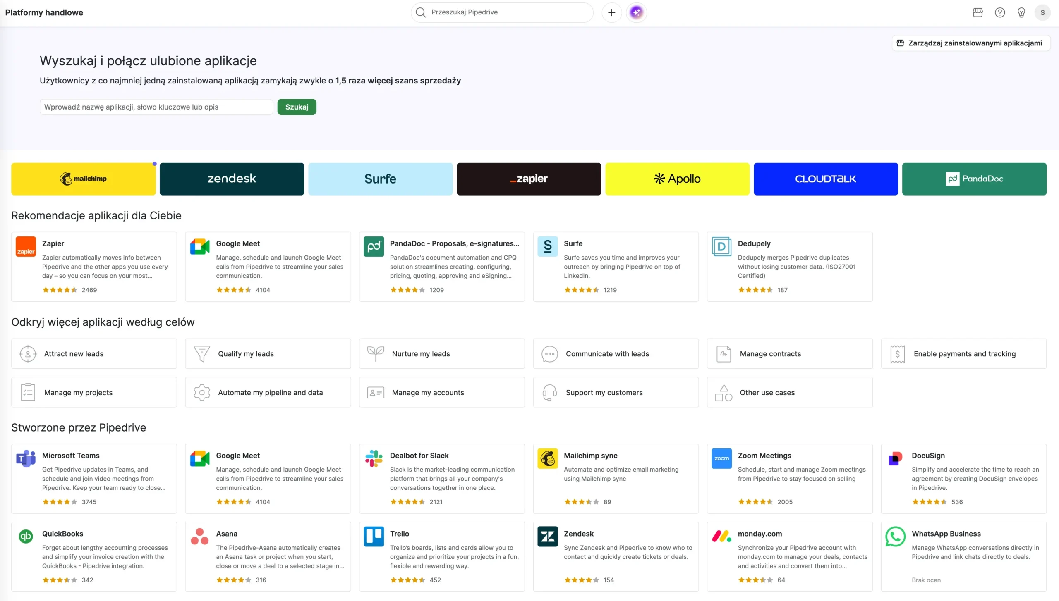Open the Apollo yellow banner
The width and height of the screenshot is (1059, 601).
[x=677, y=179]
